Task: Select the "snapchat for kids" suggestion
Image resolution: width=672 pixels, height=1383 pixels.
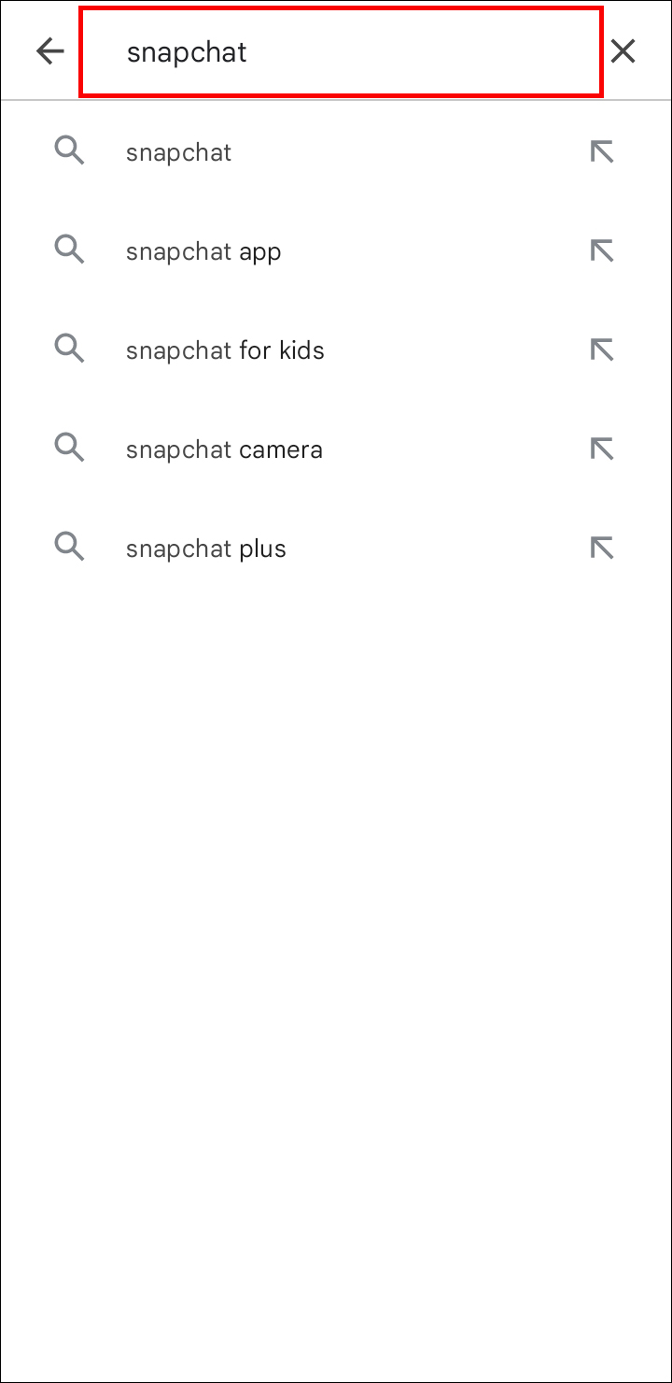Action: click(225, 350)
